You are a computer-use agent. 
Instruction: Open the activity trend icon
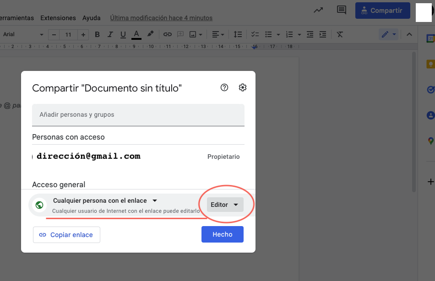pyautogui.click(x=318, y=10)
